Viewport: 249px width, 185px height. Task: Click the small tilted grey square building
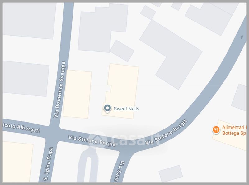coord(122,51)
